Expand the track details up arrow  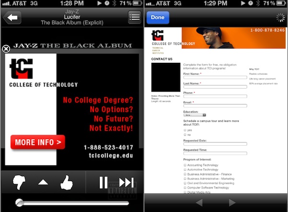click(x=42, y=183)
